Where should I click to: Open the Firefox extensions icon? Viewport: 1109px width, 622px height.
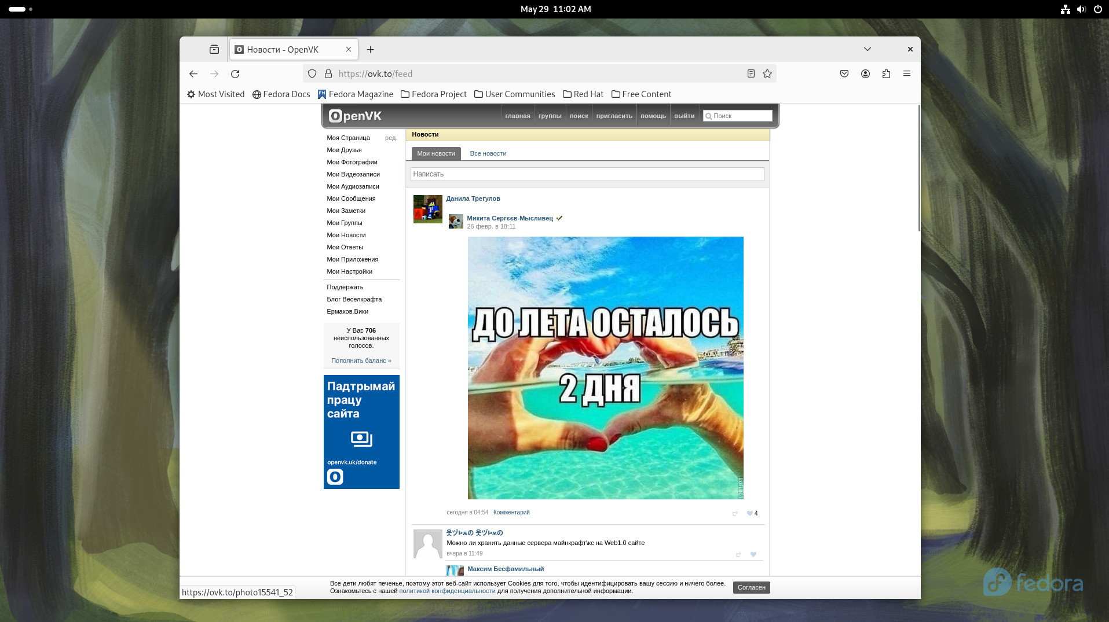coord(886,74)
